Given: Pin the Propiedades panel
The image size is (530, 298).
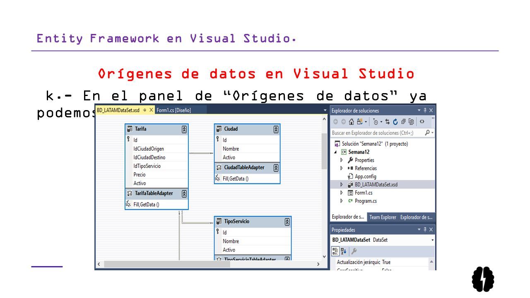Looking at the screenshot, I should coord(425,230).
